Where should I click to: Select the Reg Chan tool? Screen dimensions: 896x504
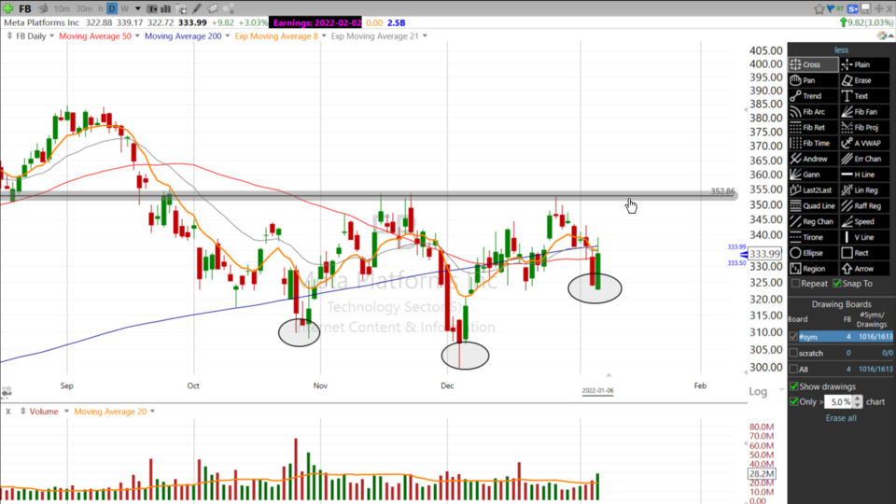click(x=813, y=222)
